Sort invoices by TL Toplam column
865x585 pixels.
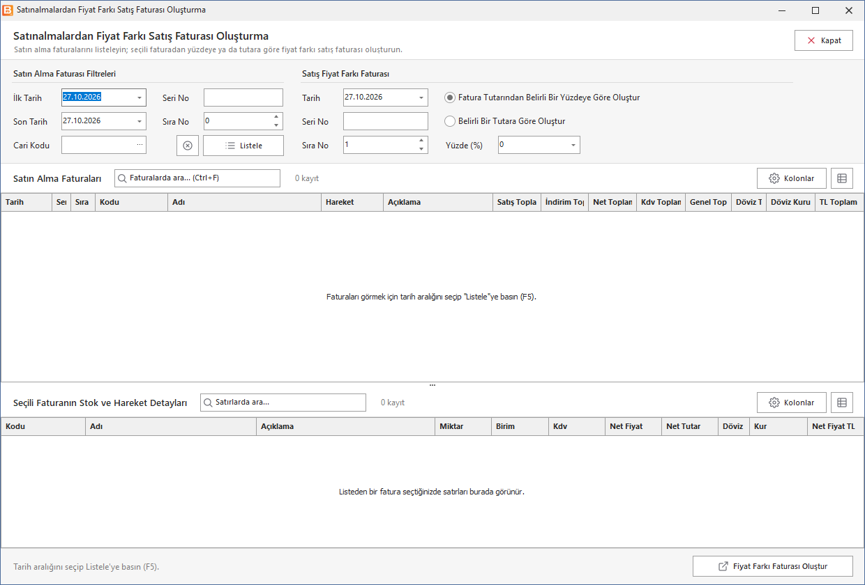click(839, 202)
